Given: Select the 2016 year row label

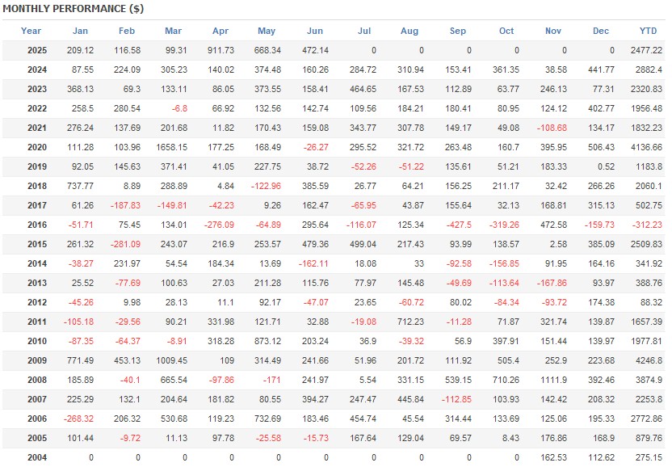Looking at the screenshot, I should pos(37,225).
